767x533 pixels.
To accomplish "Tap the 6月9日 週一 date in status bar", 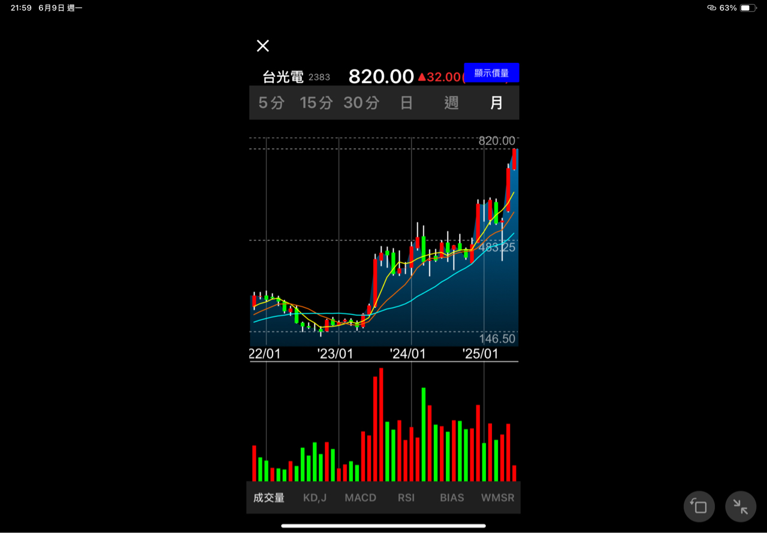I will coord(61,8).
